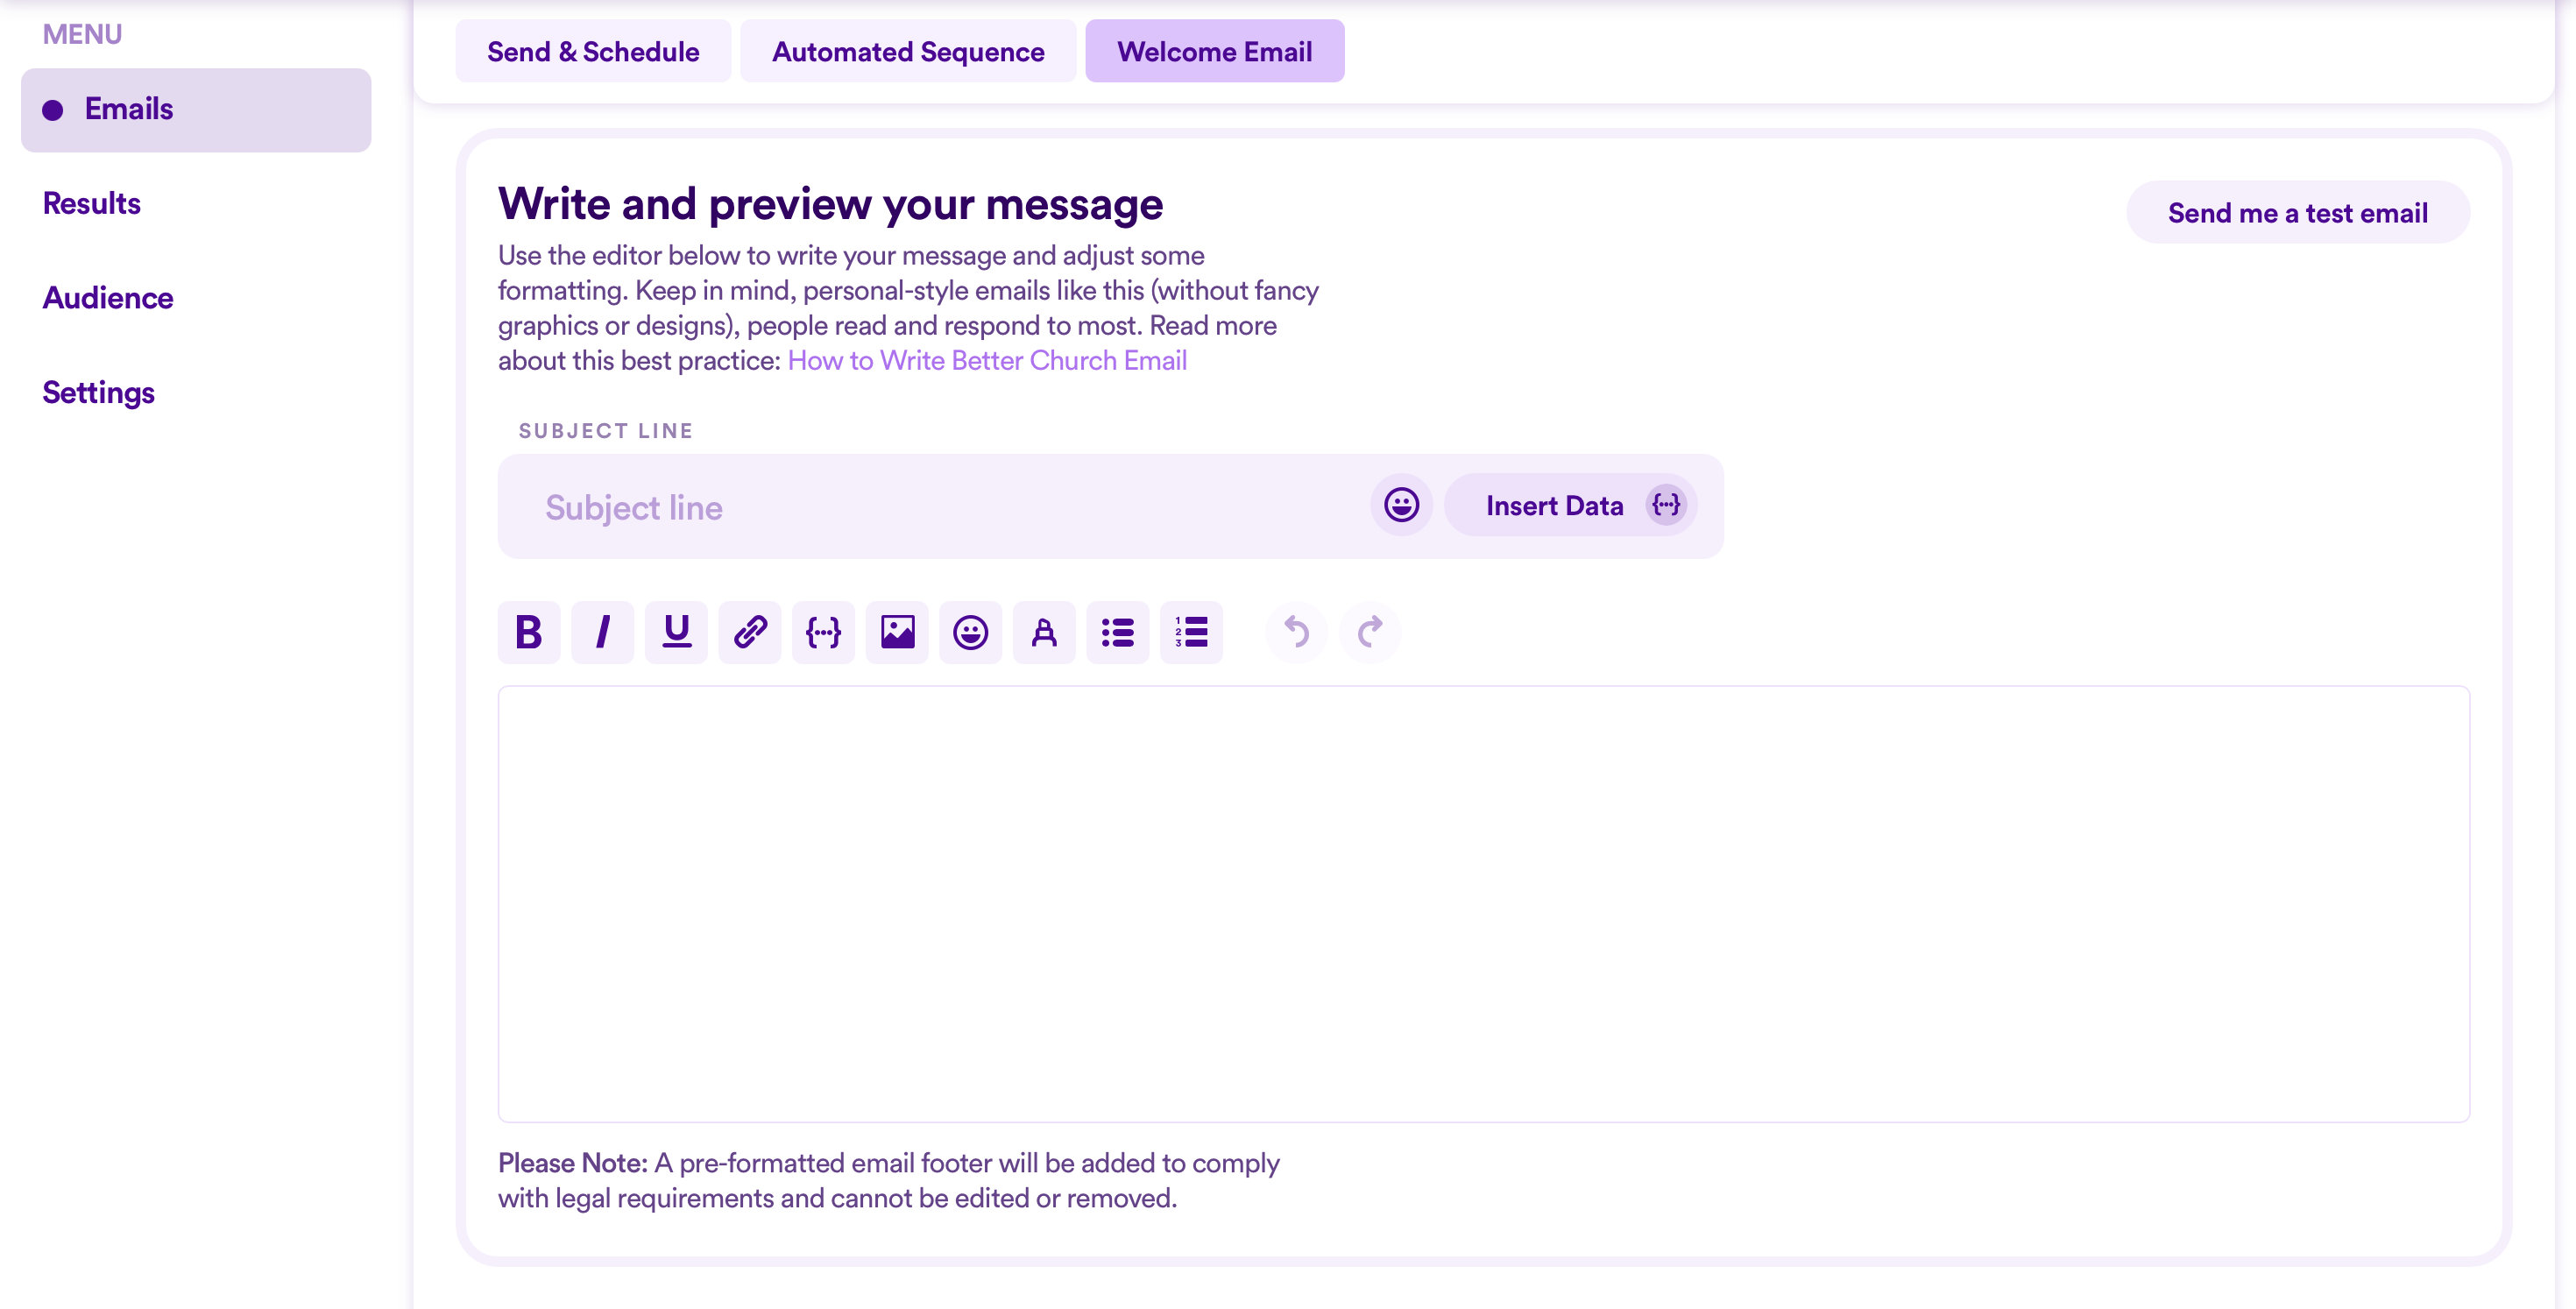Viewport: 2576px width, 1309px height.
Task: Open emoji picker in editor toolbar
Action: point(970,632)
